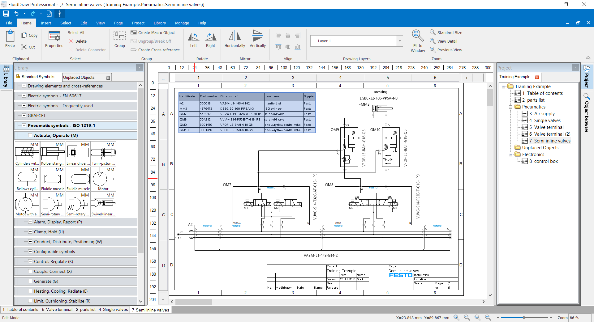Click the align left edges icon
594x322 pixels.
pos(278,35)
